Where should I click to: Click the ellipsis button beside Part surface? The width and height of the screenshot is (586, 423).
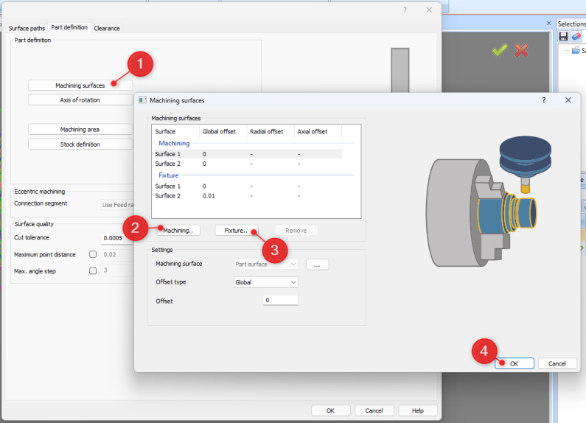point(317,265)
